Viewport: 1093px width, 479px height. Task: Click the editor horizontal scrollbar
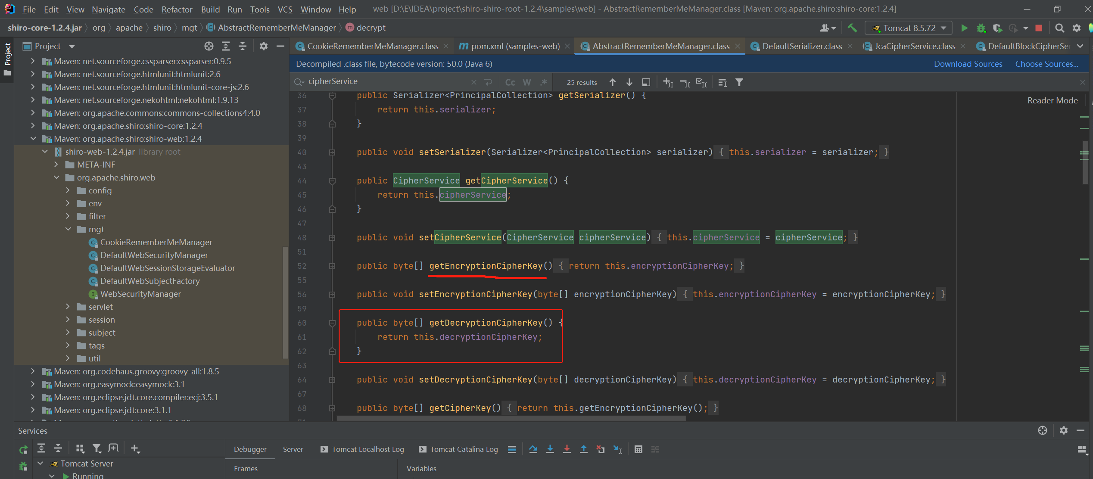point(511,418)
